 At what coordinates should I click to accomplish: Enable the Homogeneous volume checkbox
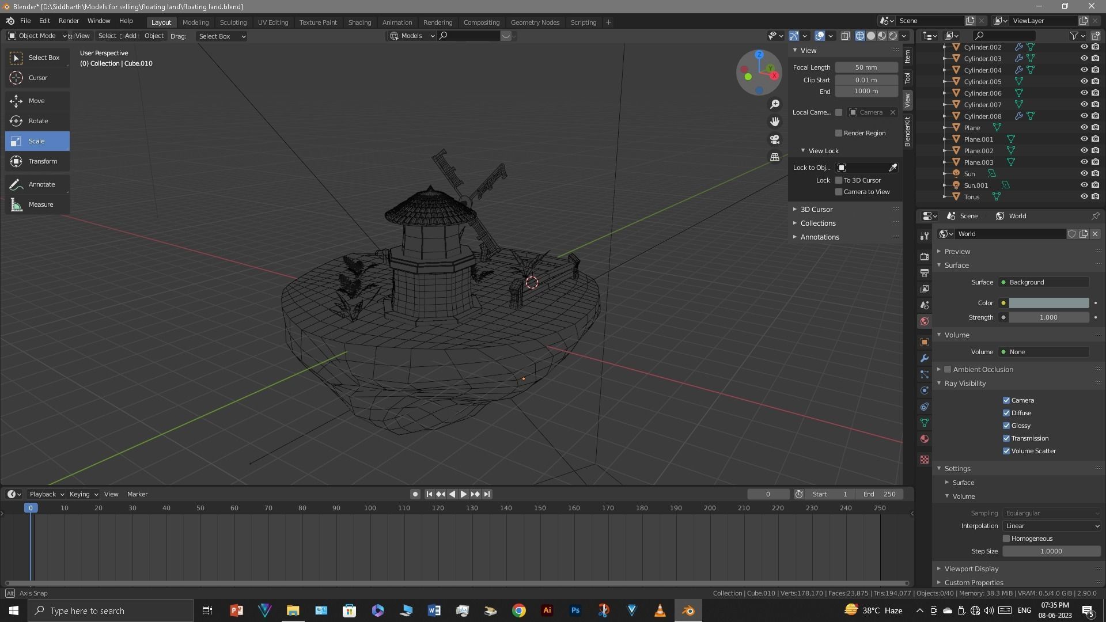(1006, 538)
